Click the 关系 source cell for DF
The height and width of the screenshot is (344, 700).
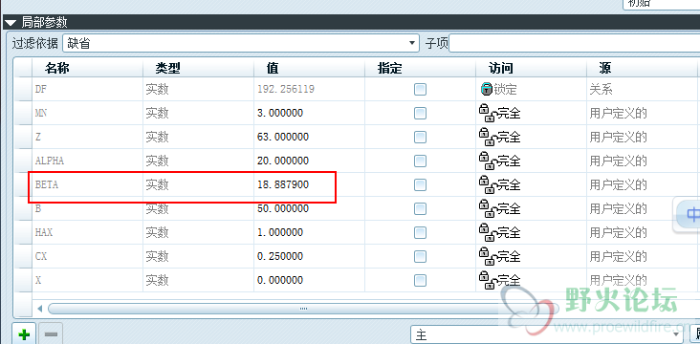click(x=641, y=89)
